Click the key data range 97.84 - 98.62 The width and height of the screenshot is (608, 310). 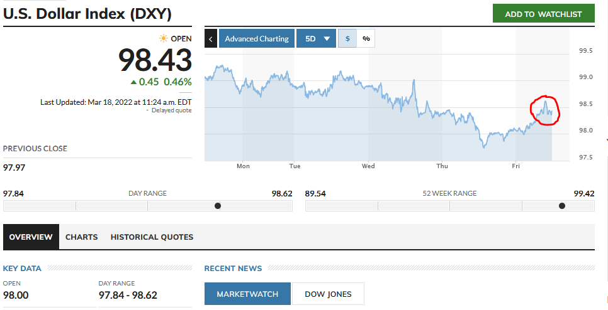[x=128, y=295]
